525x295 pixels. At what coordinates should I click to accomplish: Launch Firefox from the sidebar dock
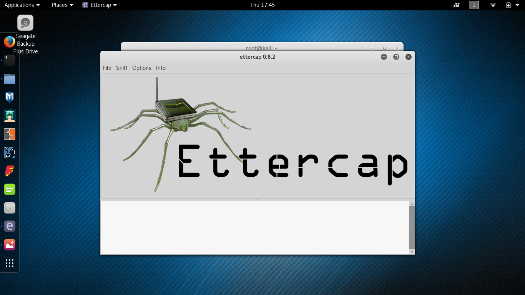click(x=8, y=41)
